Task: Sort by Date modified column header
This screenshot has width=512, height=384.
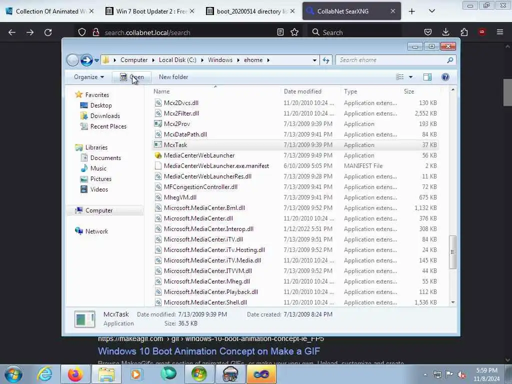Action: click(x=310, y=91)
